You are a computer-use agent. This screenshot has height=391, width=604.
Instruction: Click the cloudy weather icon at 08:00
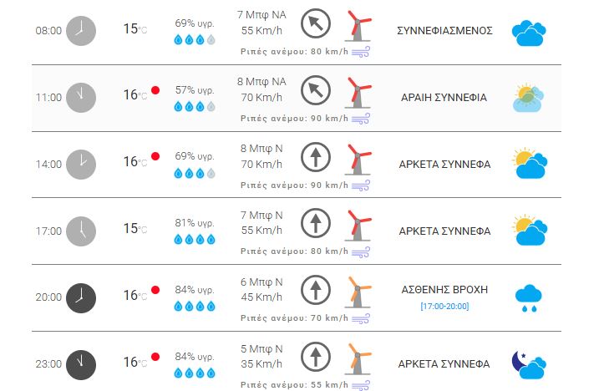pos(529,32)
